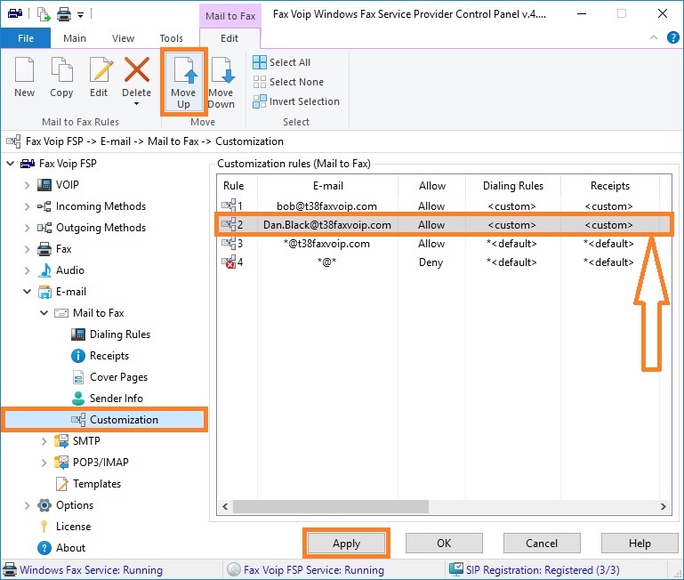684x580 pixels.
Task: Select rule 1 bob@t38faxvoip.com
Action: click(444, 206)
